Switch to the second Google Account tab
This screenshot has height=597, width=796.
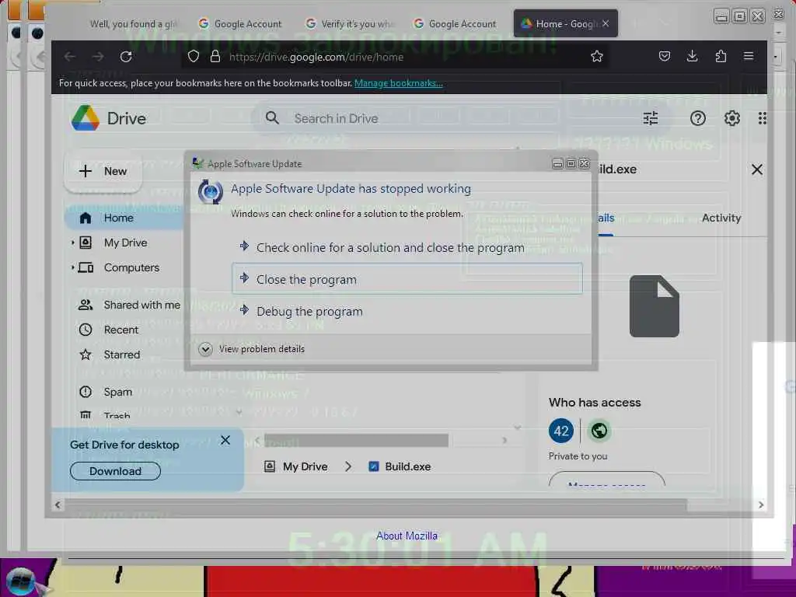[455, 23]
